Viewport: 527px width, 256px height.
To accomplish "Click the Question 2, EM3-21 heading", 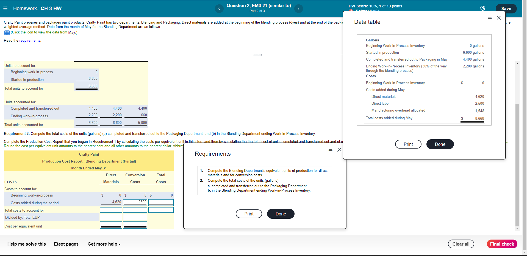I will click(x=259, y=5).
